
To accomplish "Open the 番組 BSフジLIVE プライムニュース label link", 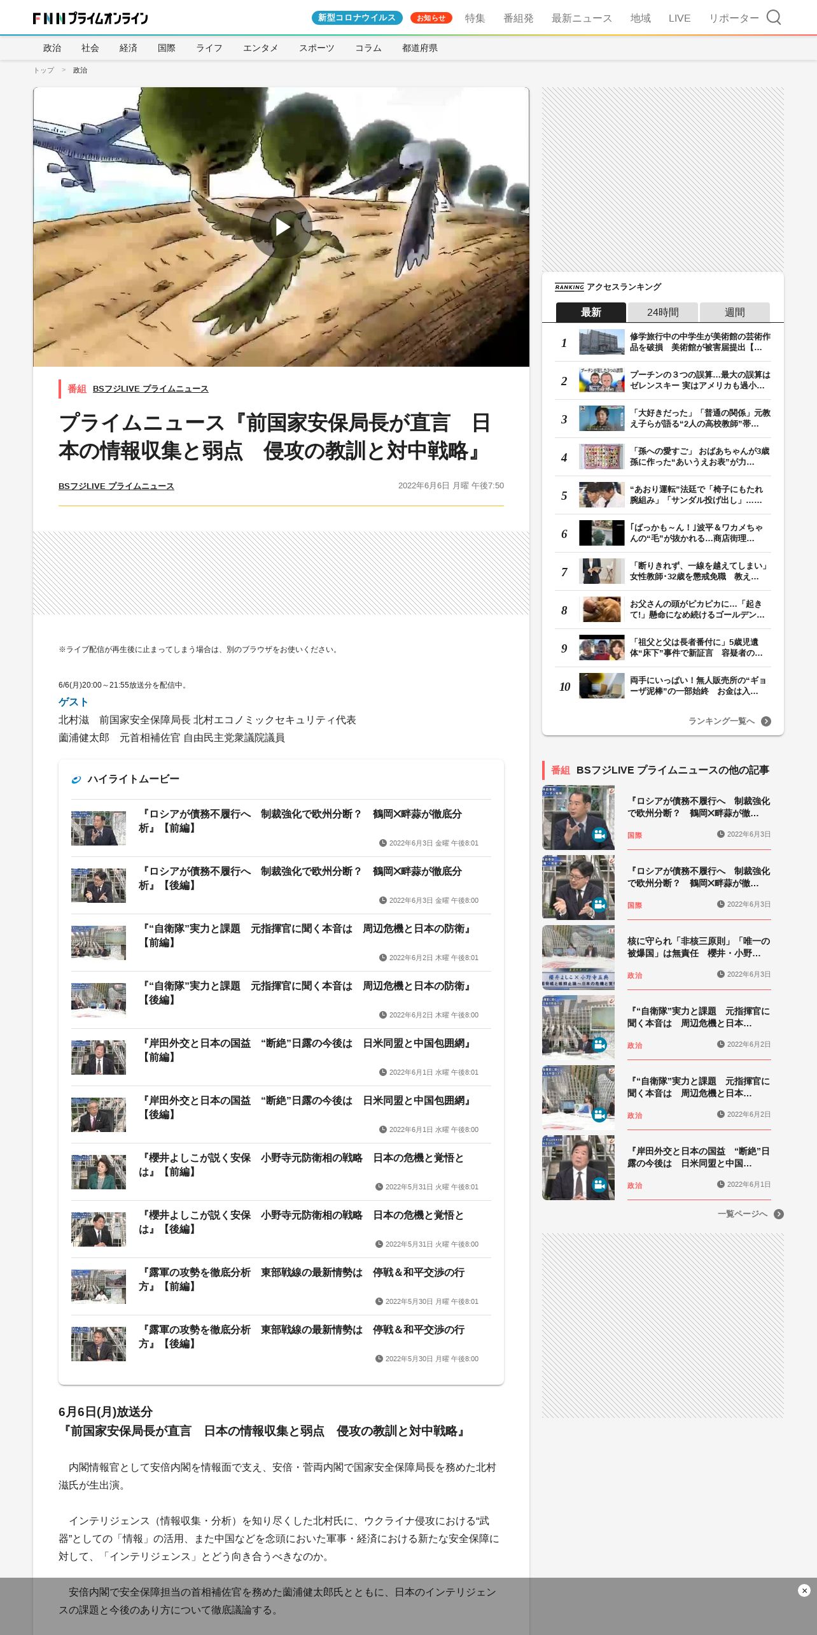I will [151, 388].
